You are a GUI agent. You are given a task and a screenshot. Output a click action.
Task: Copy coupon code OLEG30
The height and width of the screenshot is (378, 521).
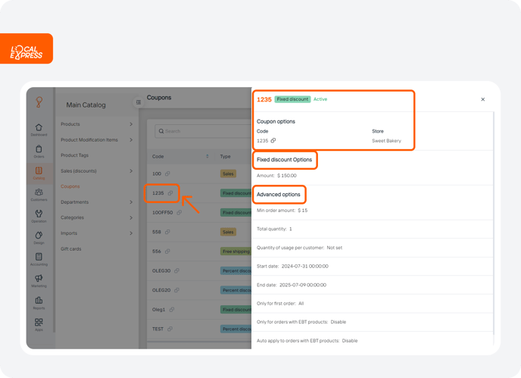(176, 270)
